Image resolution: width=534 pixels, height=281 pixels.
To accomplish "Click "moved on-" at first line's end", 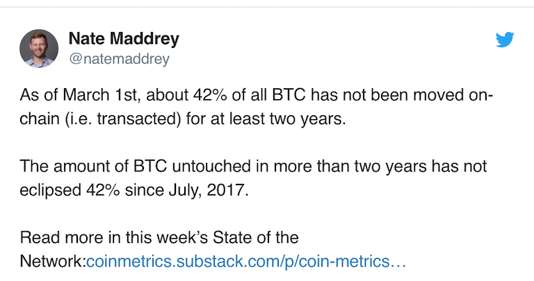I will [x=453, y=95].
